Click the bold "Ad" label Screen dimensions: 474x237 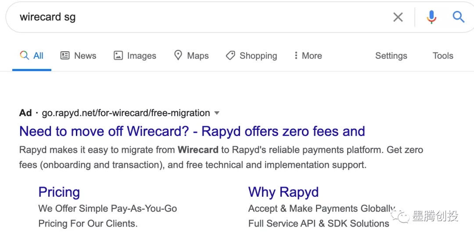[25, 113]
